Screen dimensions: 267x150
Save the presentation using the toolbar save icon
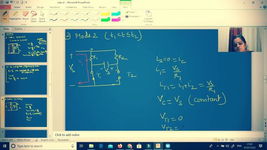7,2
